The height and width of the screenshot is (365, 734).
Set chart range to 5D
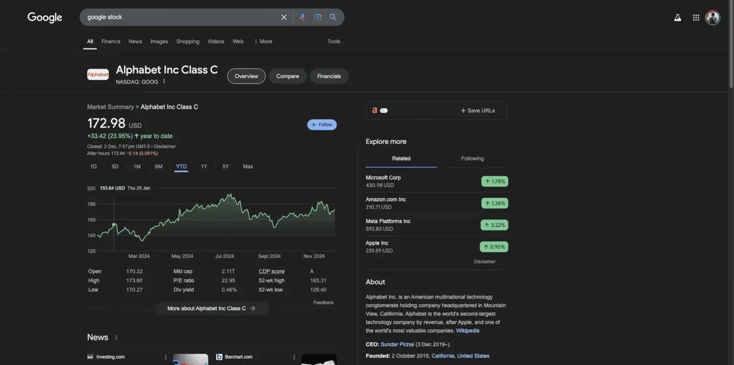coord(115,167)
